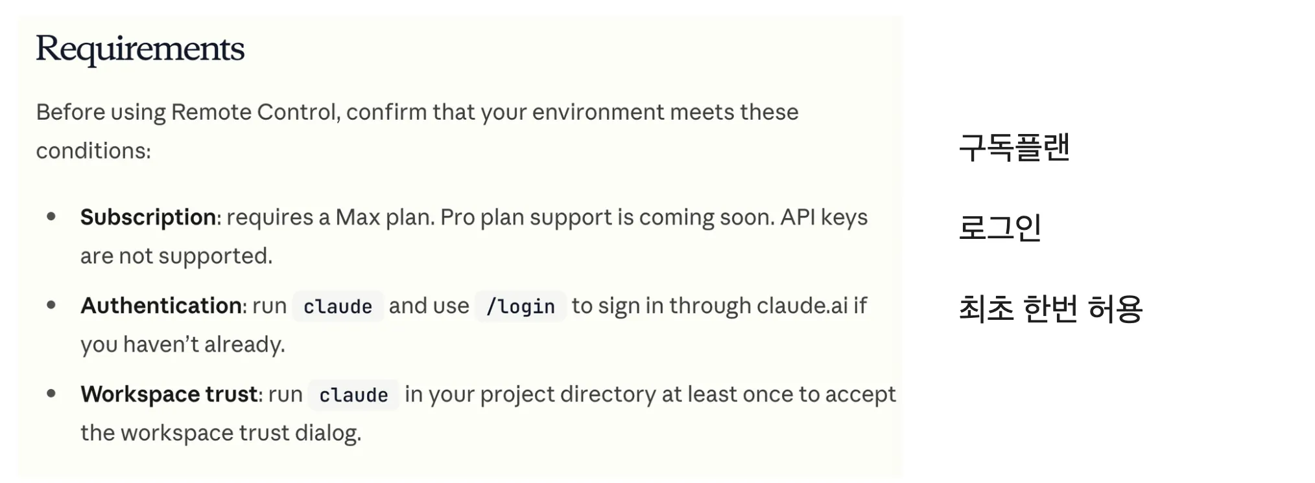Click the "Max plan" text

point(385,218)
